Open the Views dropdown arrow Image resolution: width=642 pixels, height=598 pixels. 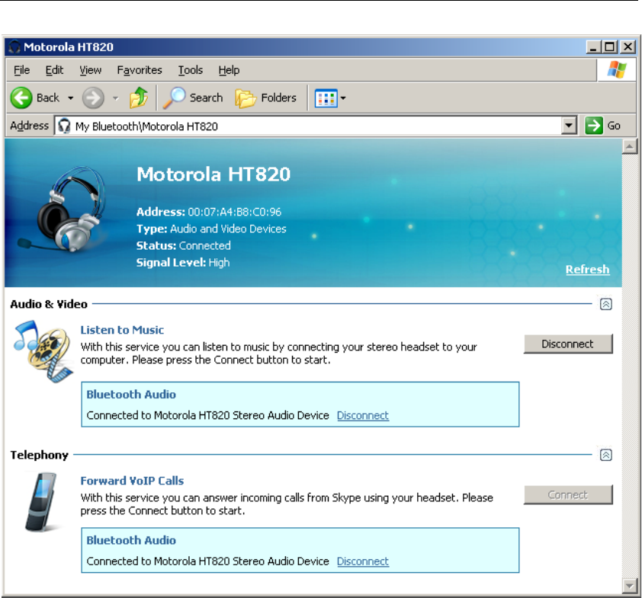[x=343, y=98]
